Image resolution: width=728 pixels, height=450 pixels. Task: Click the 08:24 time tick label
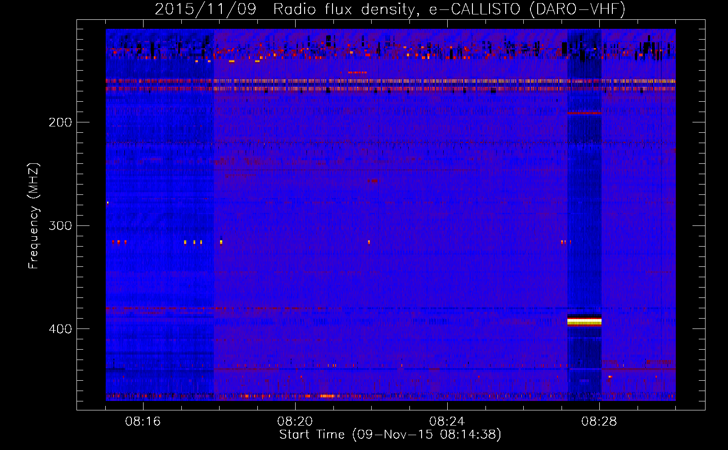447,422
